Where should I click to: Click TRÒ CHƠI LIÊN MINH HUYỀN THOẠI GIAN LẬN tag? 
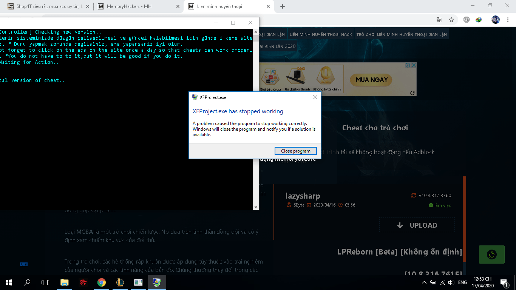click(x=402, y=34)
